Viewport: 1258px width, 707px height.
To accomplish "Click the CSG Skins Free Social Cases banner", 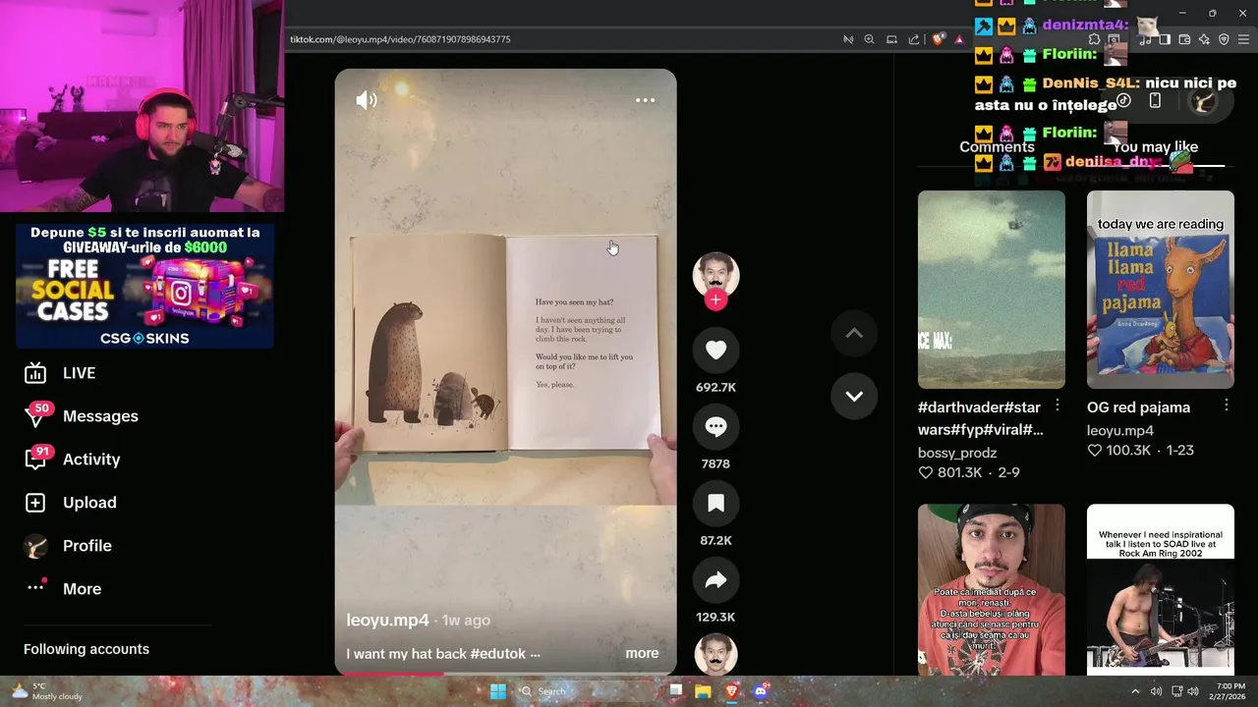I will click(144, 286).
